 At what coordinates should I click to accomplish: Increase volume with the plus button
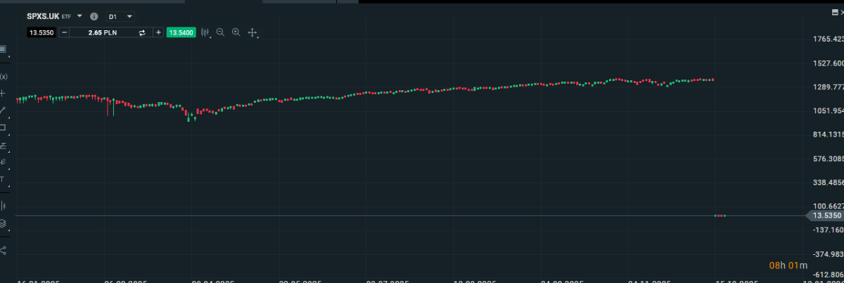pyautogui.click(x=158, y=32)
